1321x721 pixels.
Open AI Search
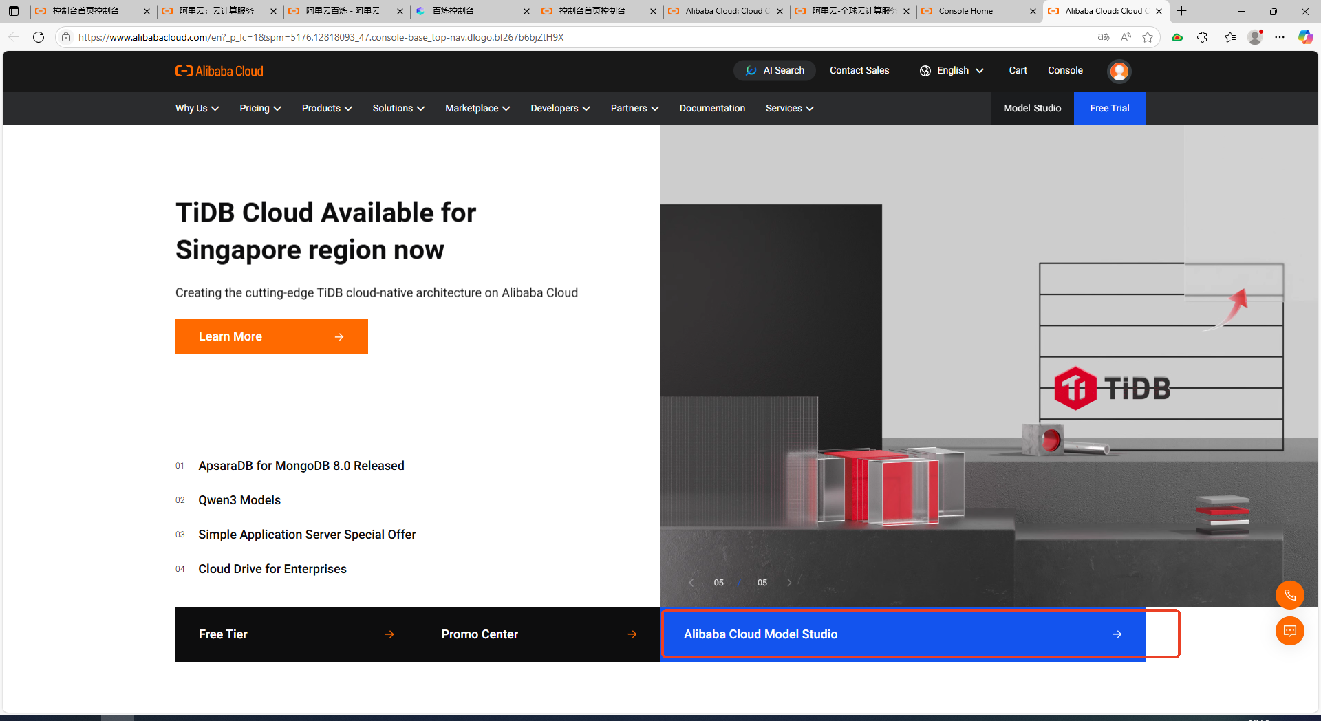click(x=775, y=70)
